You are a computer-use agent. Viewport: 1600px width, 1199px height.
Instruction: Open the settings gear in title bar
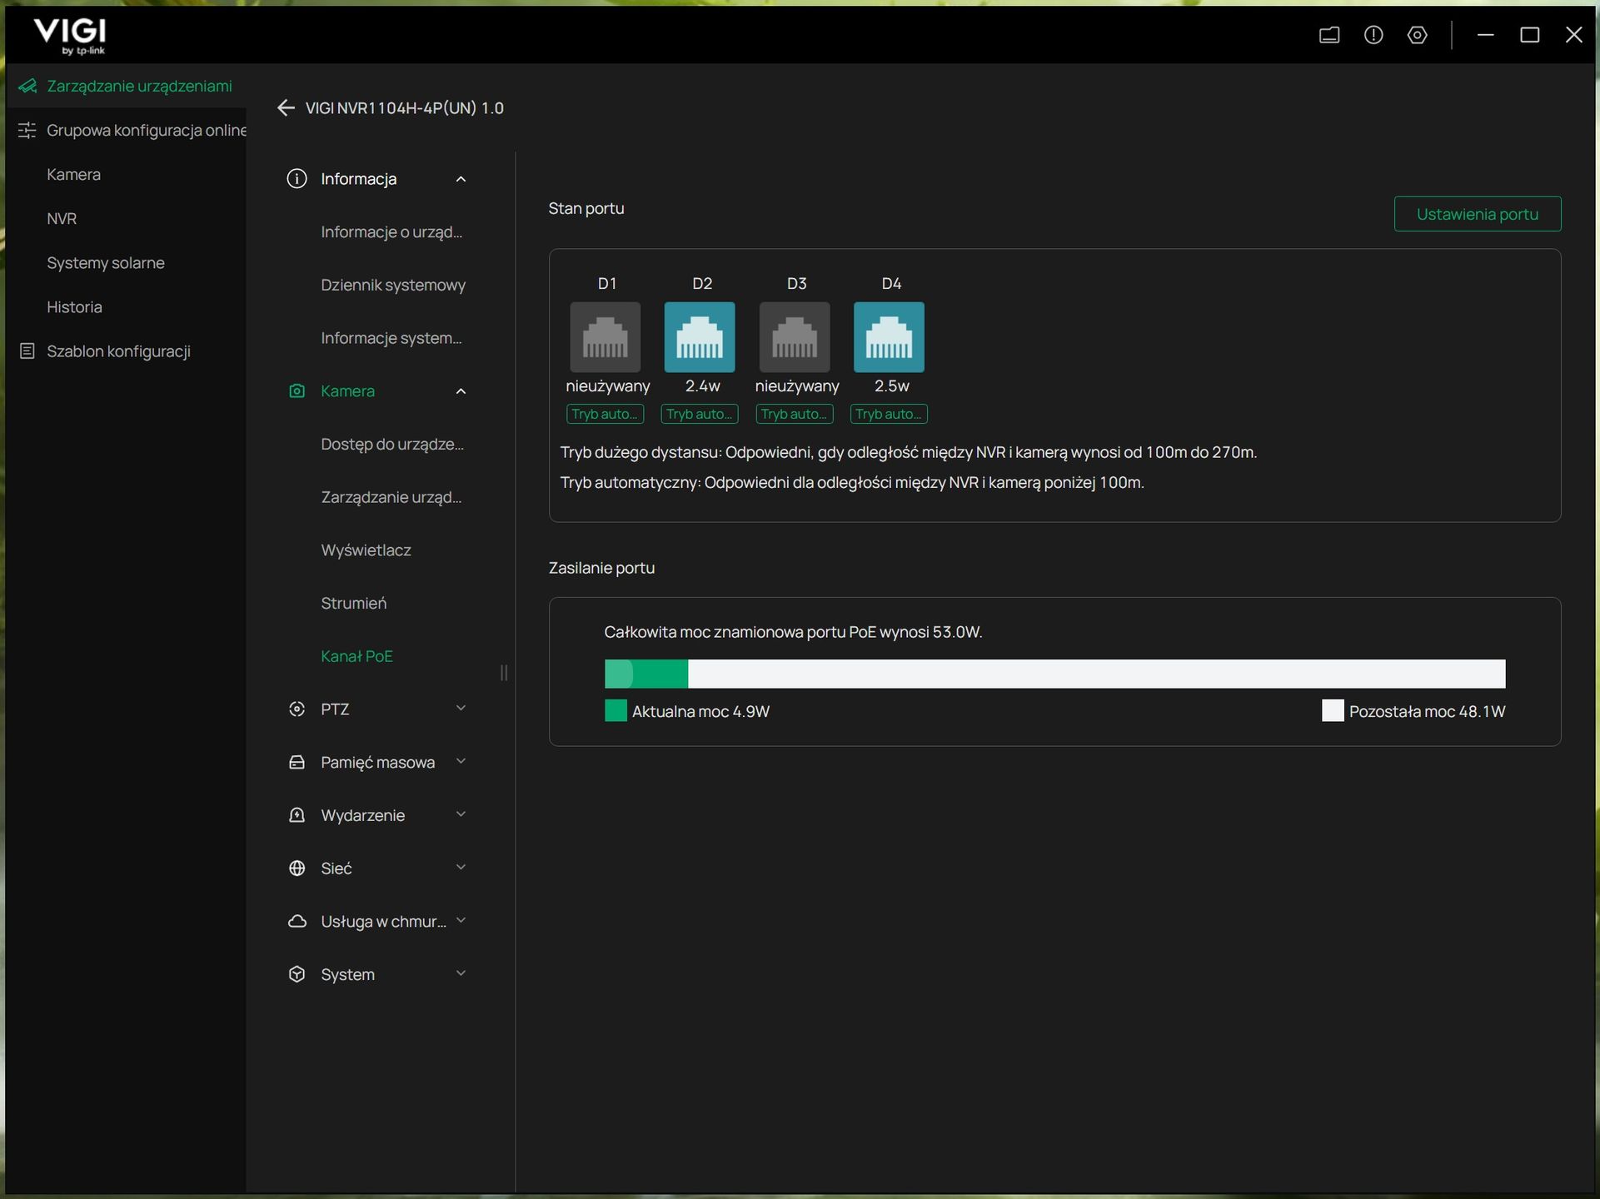pyautogui.click(x=1418, y=35)
